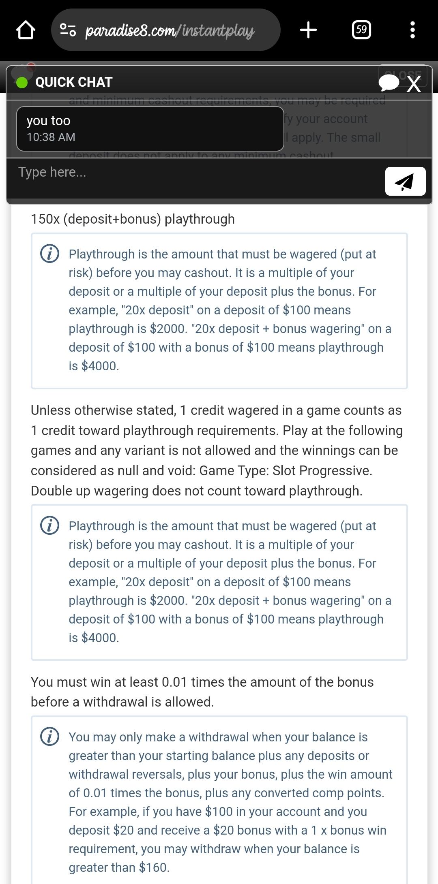Close Quick Chat with the X
This screenshot has width=438, height=884.
[414, 84]
